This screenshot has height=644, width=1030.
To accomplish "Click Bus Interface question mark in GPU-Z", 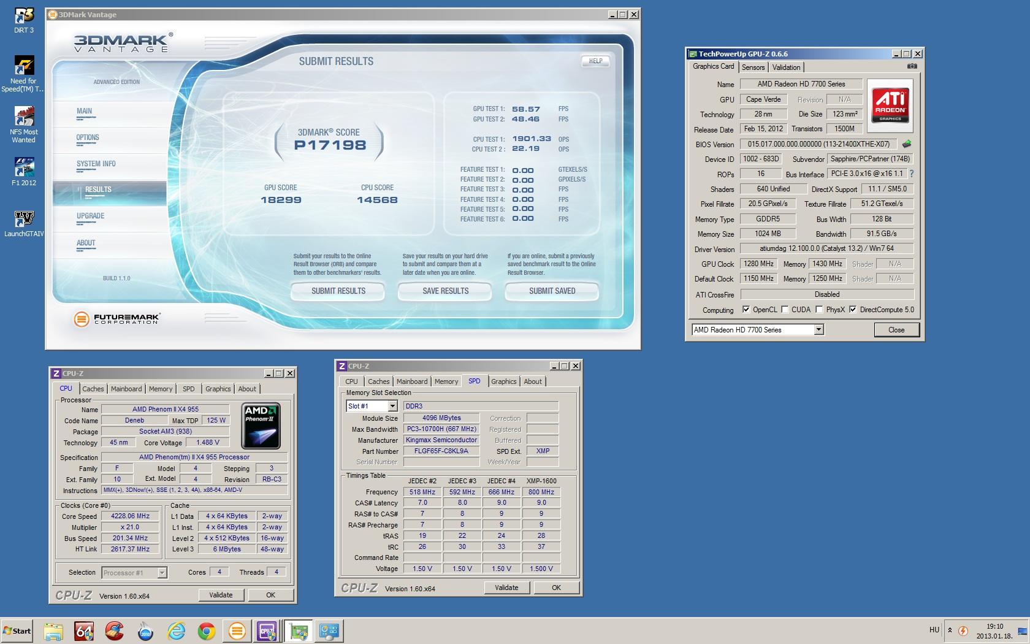I will [912, 174].
